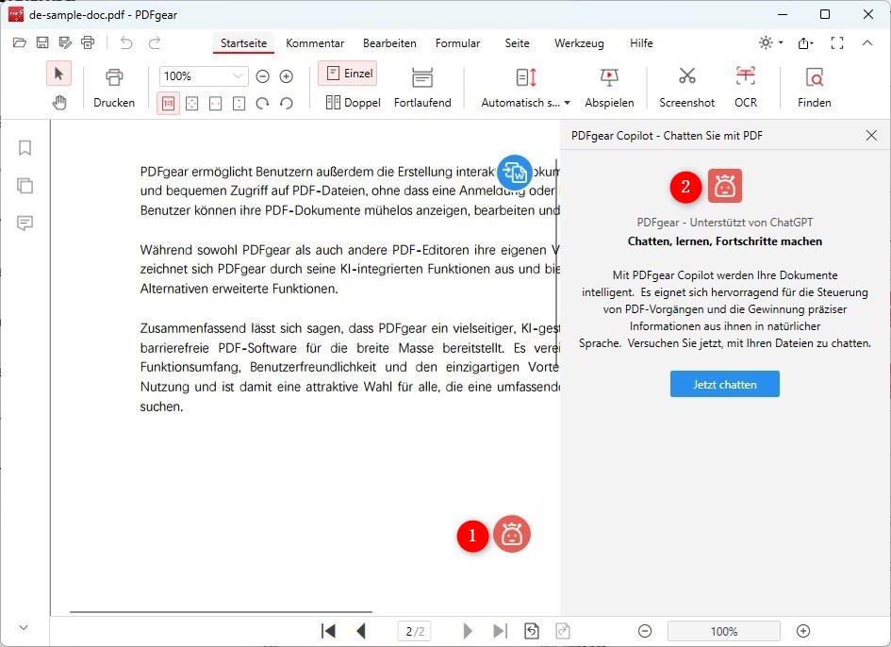Collapse the ribbon with the up chevron
This screenshot has width=891, height=647.
tap(867, 42)
